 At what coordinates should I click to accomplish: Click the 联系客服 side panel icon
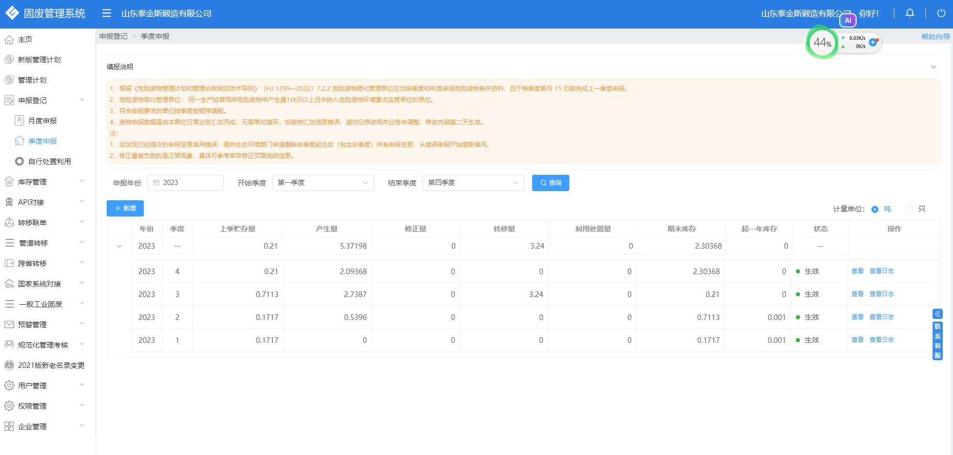point(938,340)
